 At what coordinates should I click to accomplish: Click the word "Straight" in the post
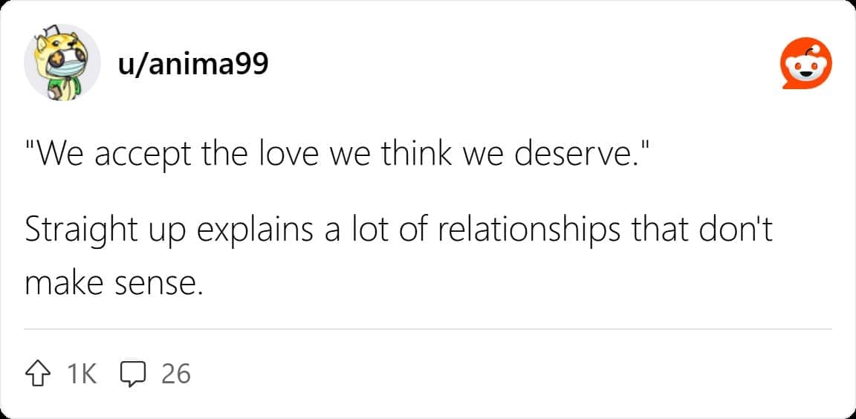(82, 230)
